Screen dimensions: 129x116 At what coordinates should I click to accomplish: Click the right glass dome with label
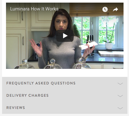tap(81, 64)
